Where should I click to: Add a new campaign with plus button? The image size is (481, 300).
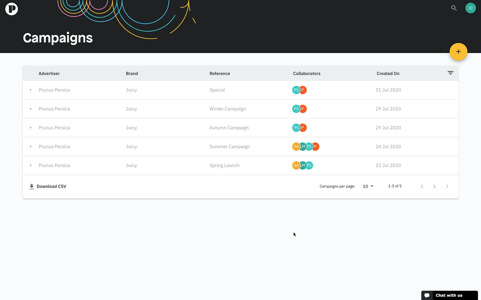tap(459, 52)
